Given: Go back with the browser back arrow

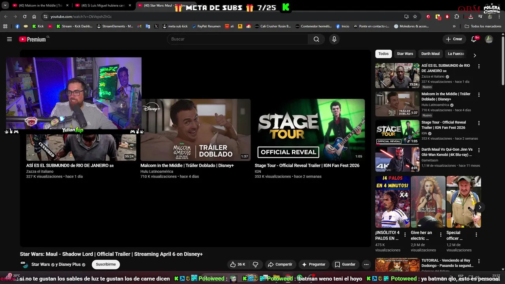Looking at the screenshot, I should [6, 17].
